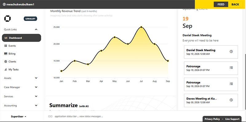
Task: Click the Dashboard chart icon
Action: 6,38
